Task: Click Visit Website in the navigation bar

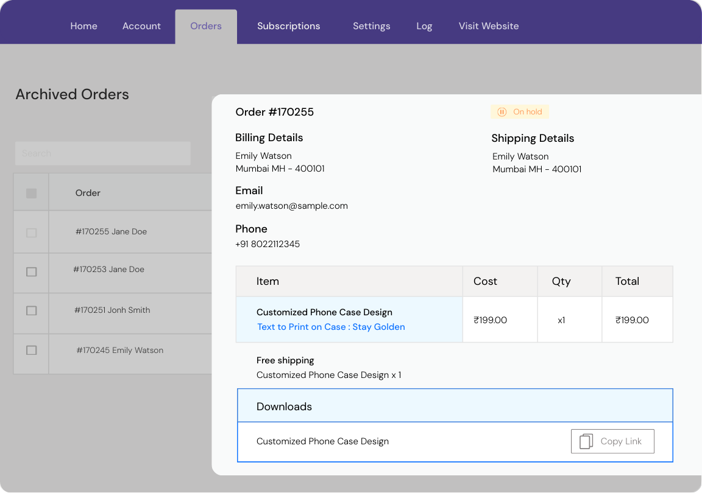Action: tap(489, 26)
